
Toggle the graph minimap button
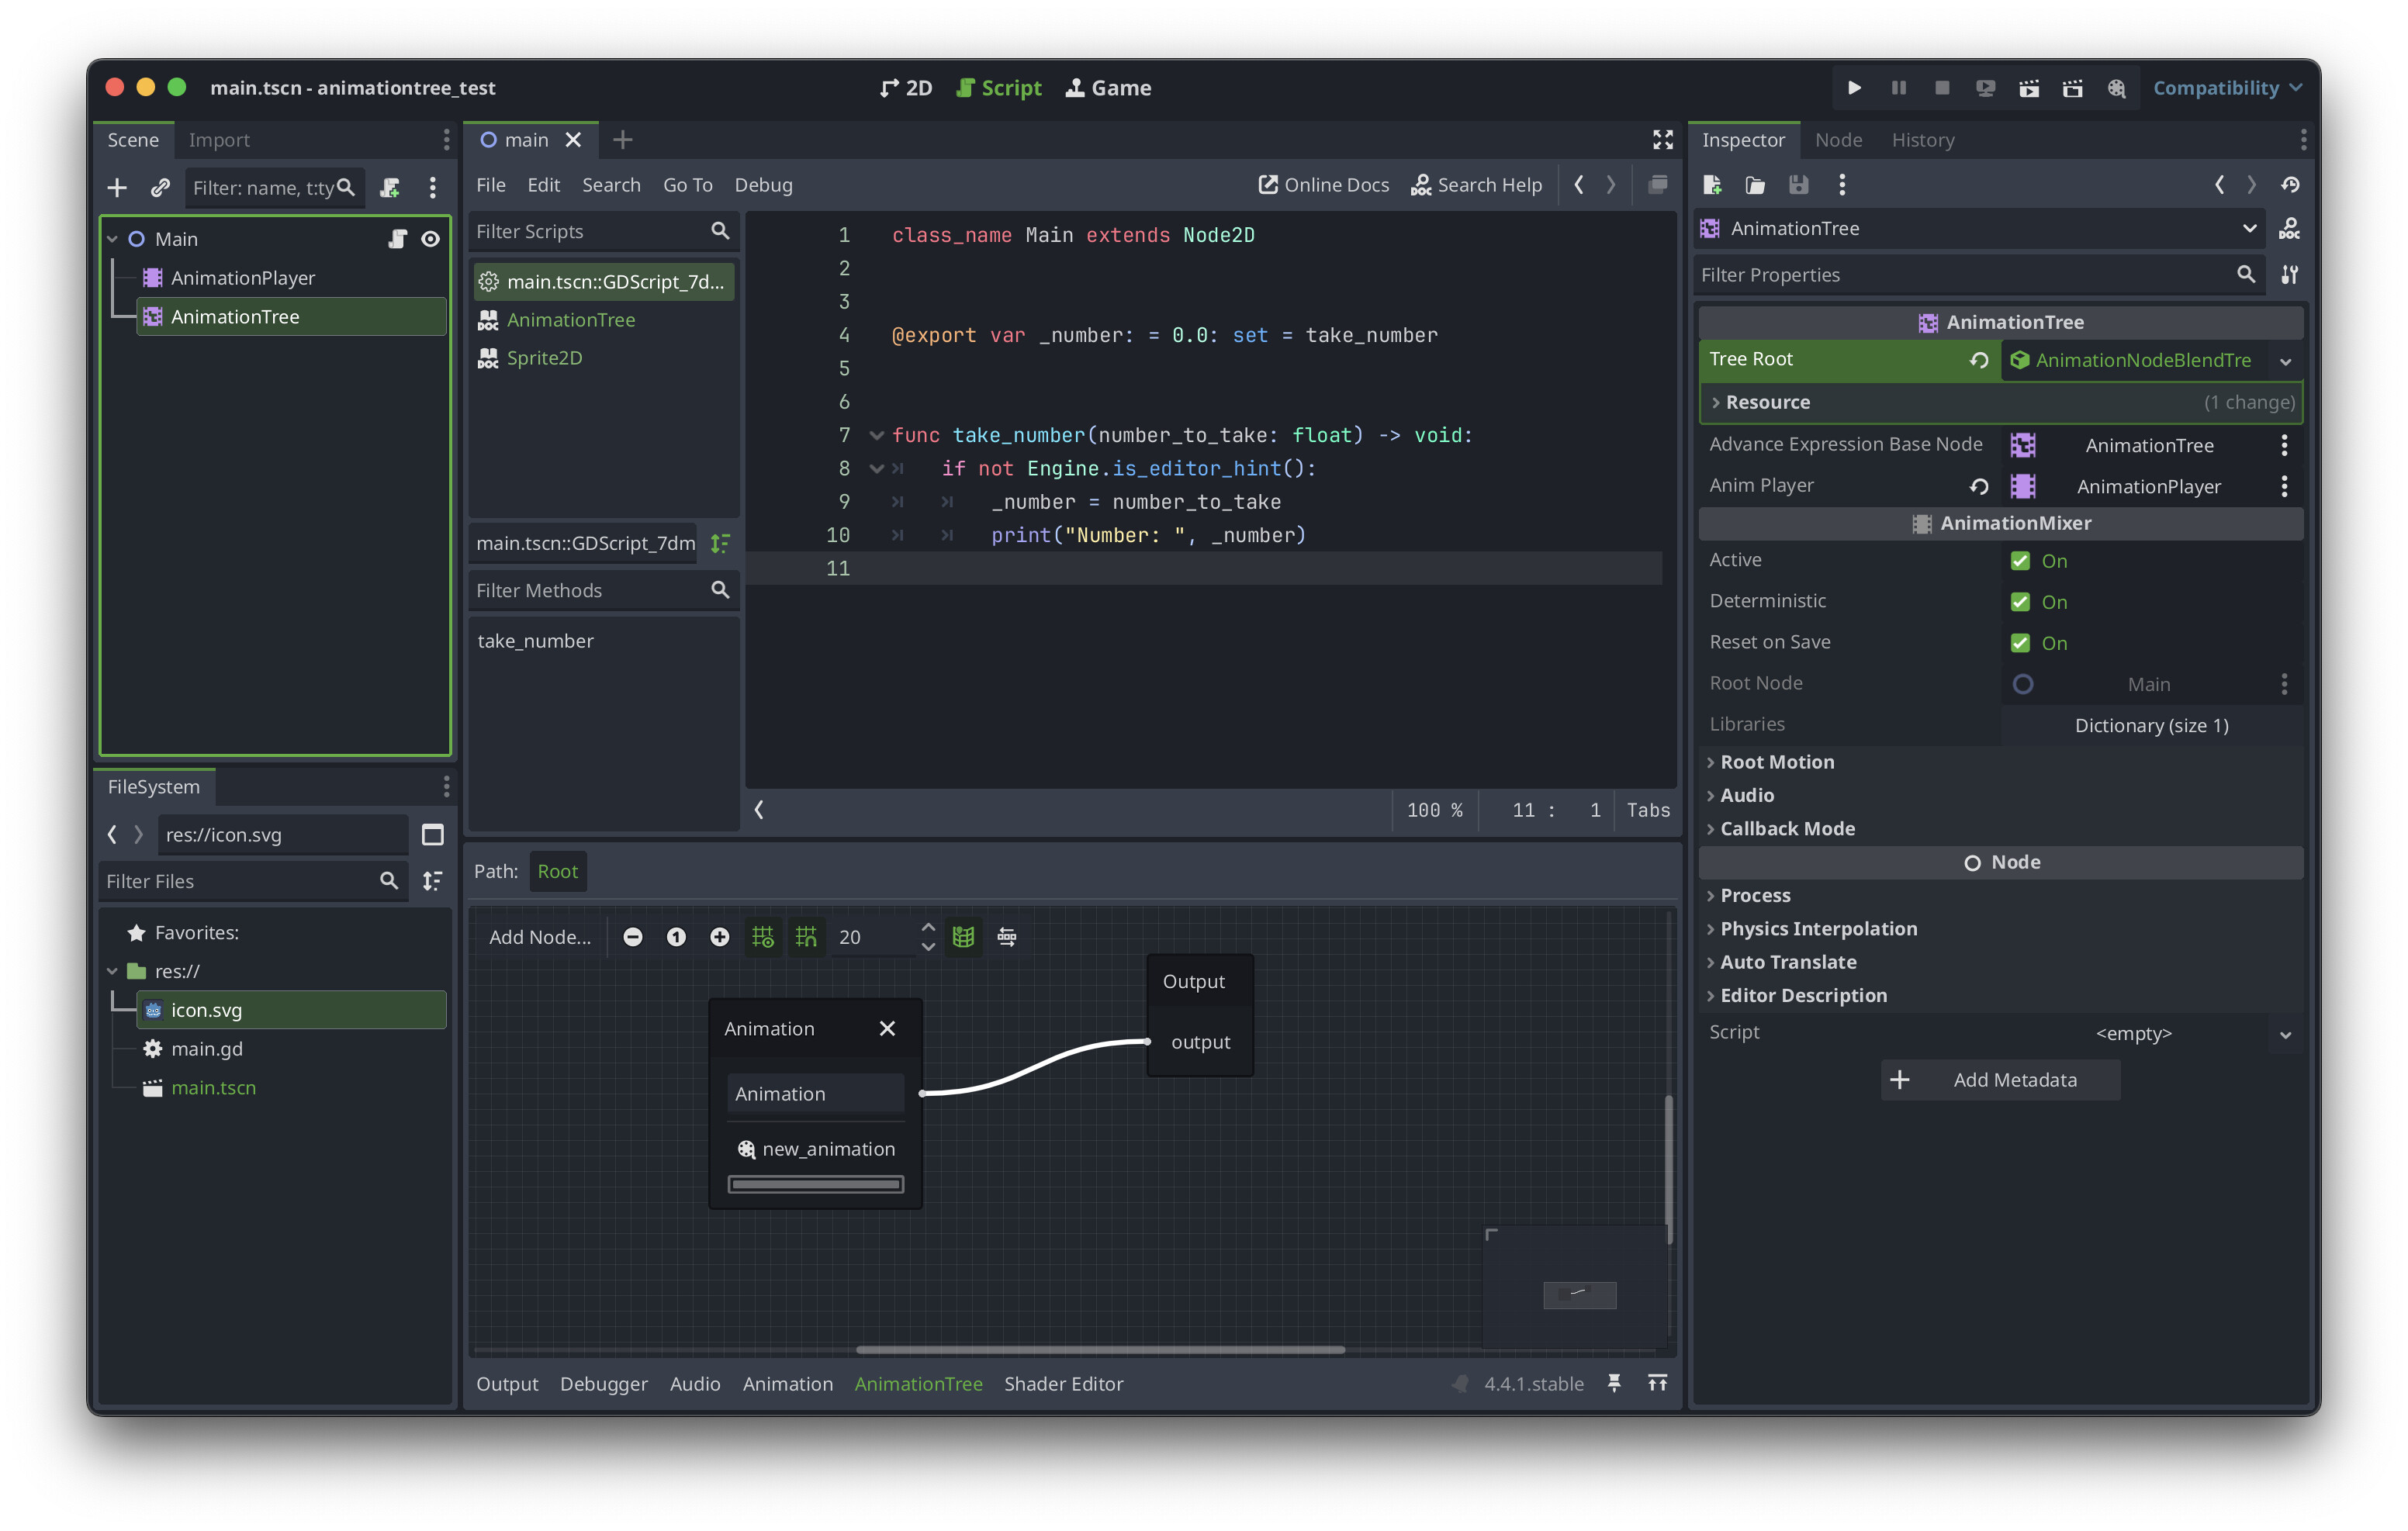(963, 936)
